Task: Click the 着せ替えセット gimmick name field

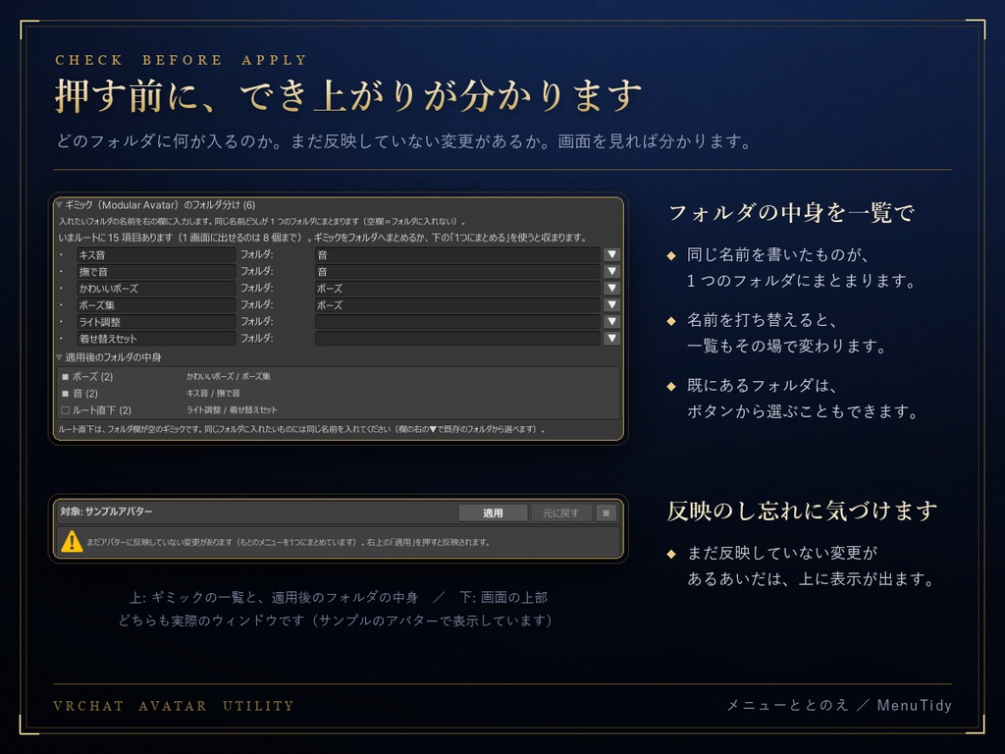Action: 156,338
